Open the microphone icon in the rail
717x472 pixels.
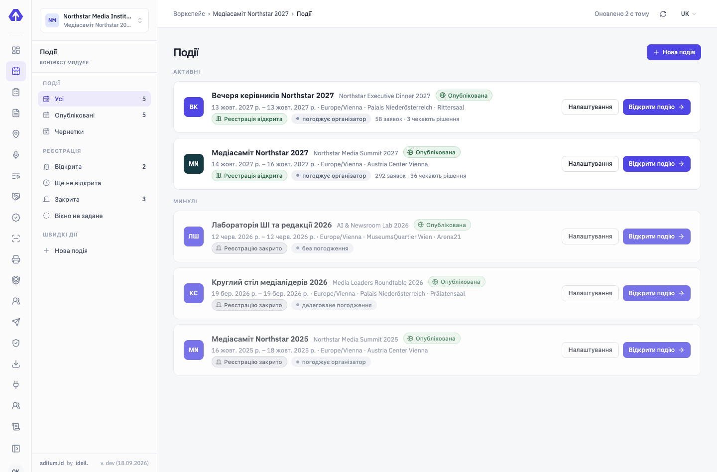point(16,155)
